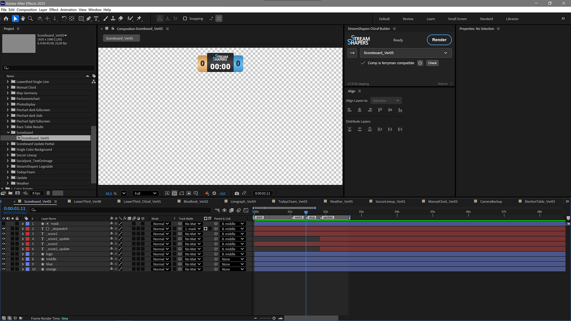Select the Hand tool in toolbar

point(23,18)
